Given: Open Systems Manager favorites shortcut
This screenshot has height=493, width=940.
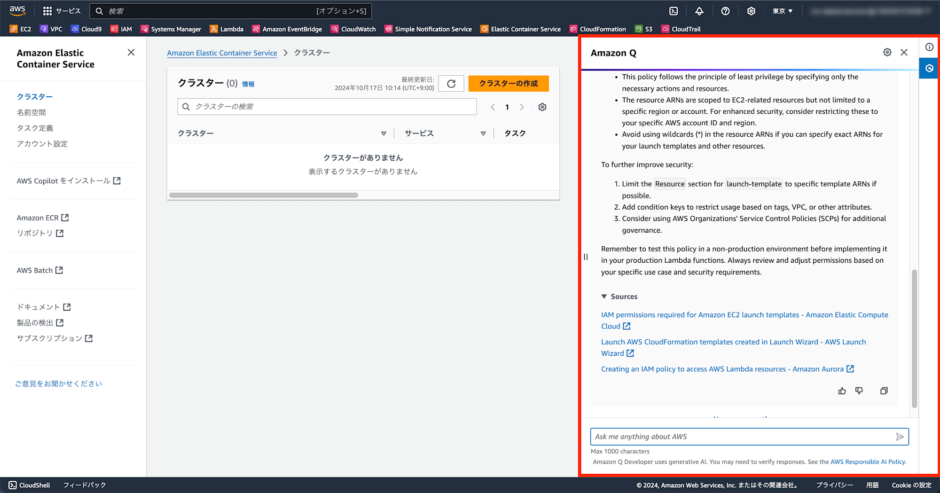Looking at the screenshot, I should pyautogui.click(x=171, y=29).
